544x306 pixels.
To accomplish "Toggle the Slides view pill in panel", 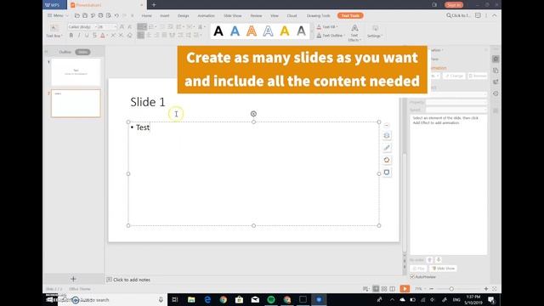I will pyautogui.click(x=82, y=52).
